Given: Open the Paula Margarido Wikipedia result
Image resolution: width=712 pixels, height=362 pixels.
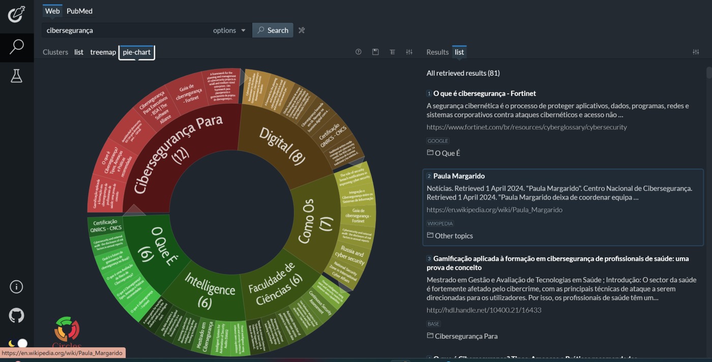Looking at the screenshot, I should coord(459,176).
